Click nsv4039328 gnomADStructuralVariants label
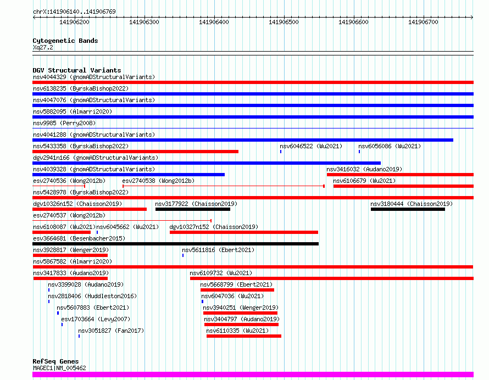The image size is (489, 380). (94, 169)
